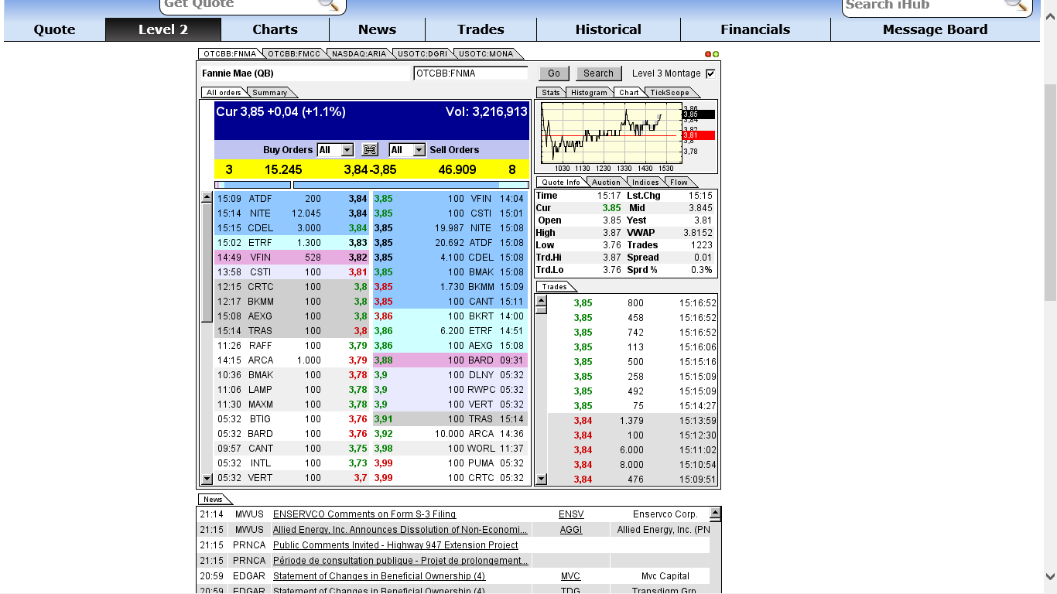1057x594 pixels.
Task: Open the Historical tab
Action: click(608, 29)
